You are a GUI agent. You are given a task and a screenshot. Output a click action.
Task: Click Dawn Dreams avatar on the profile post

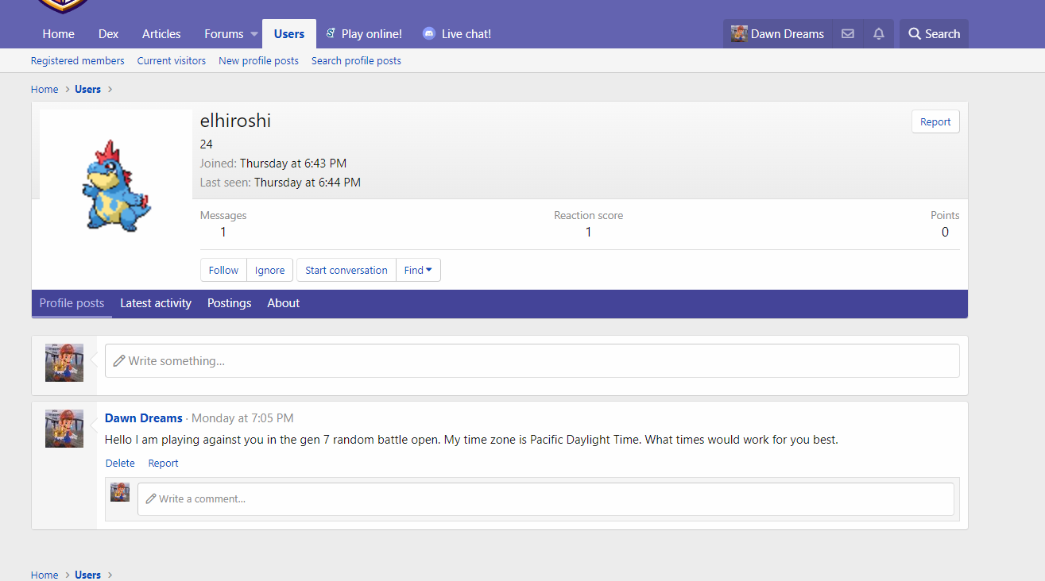click(x=64, y=429)
